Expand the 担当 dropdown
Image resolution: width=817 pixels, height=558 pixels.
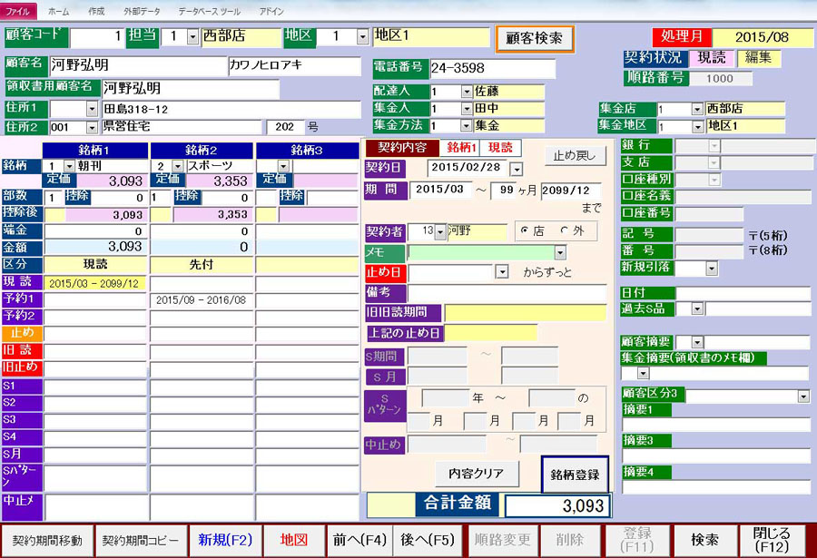[192, 37]
